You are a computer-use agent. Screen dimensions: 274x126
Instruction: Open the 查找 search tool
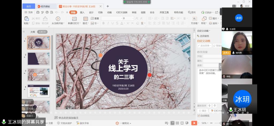click(x=192, y=12)
